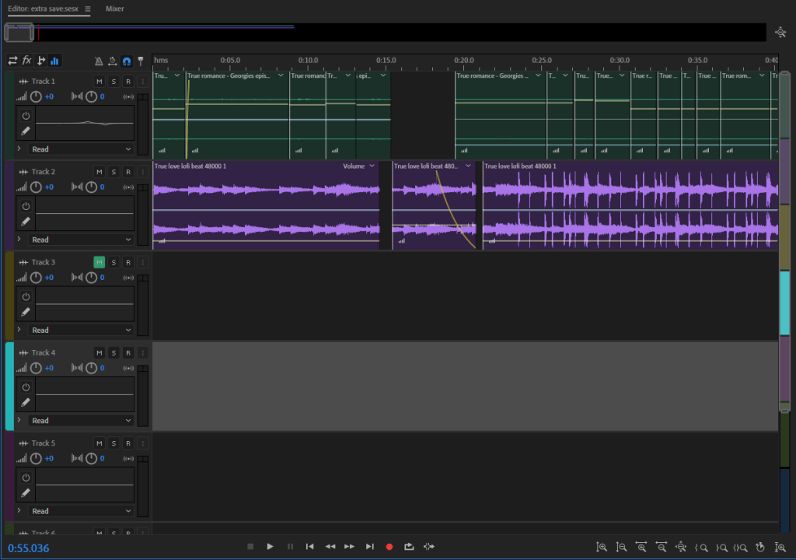Screen dimensions: 796x560
Task: Click the 0:55.036 timecode display
Action: (x=29, y=548)
